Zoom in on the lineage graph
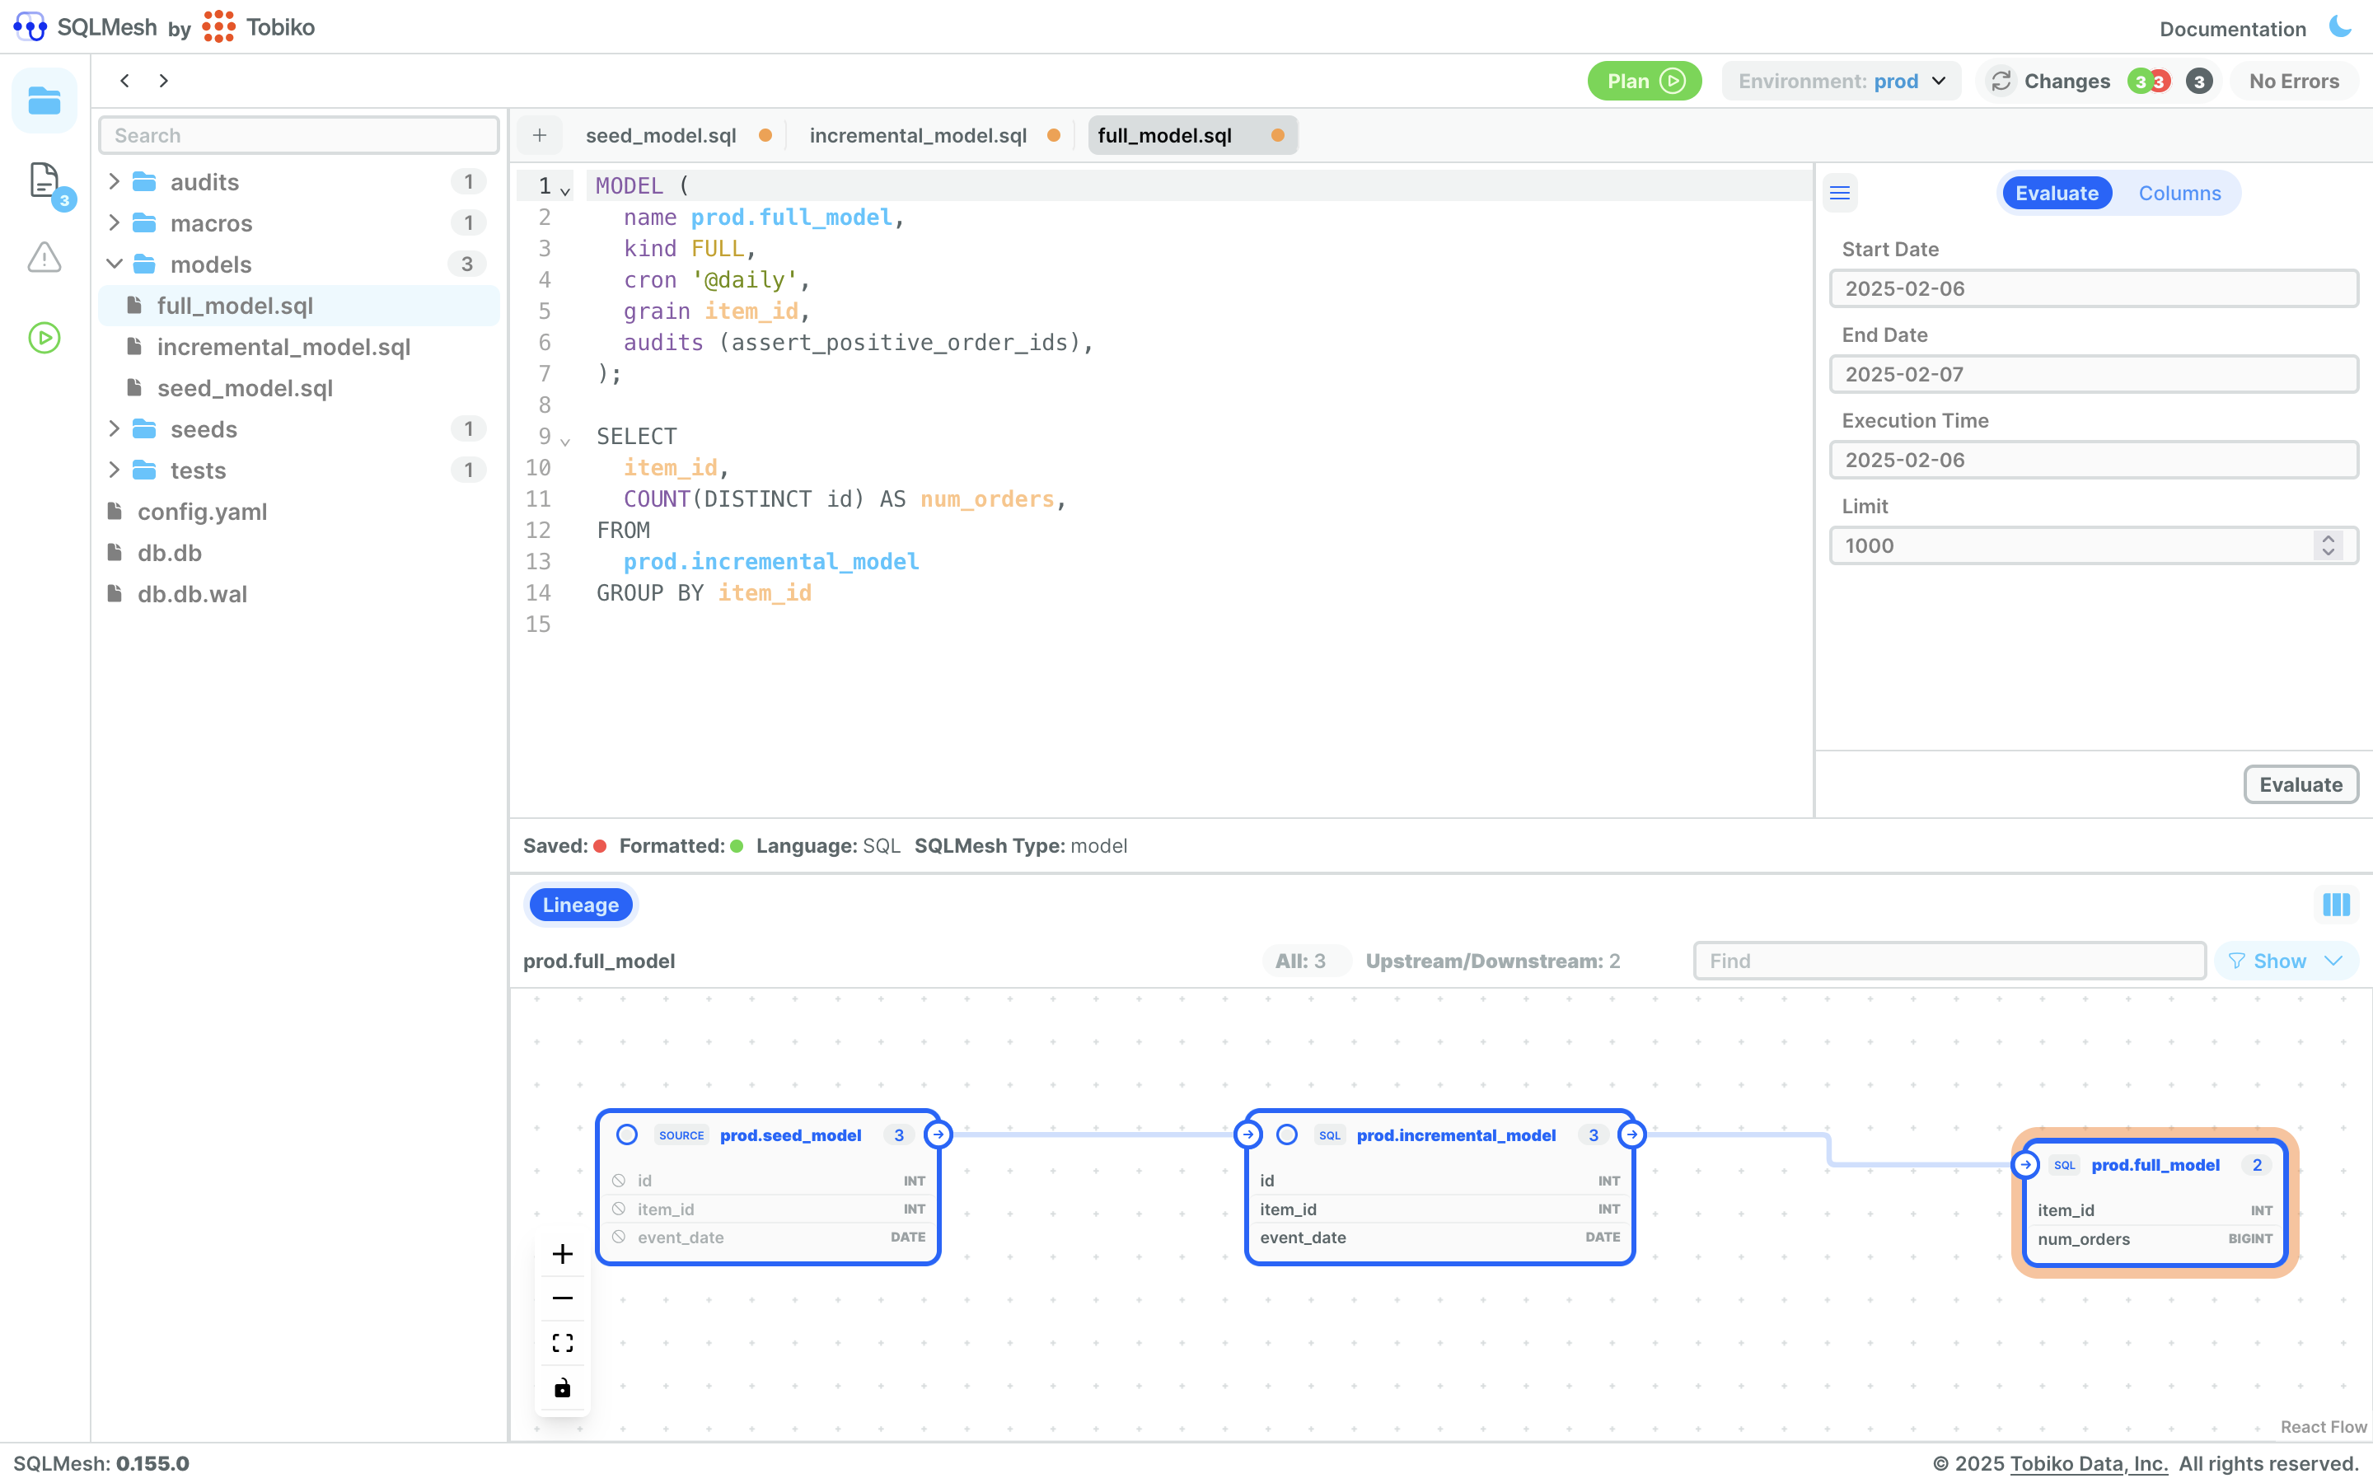Viewport: 2373px width, 1483px height. tap(562, 1253)
